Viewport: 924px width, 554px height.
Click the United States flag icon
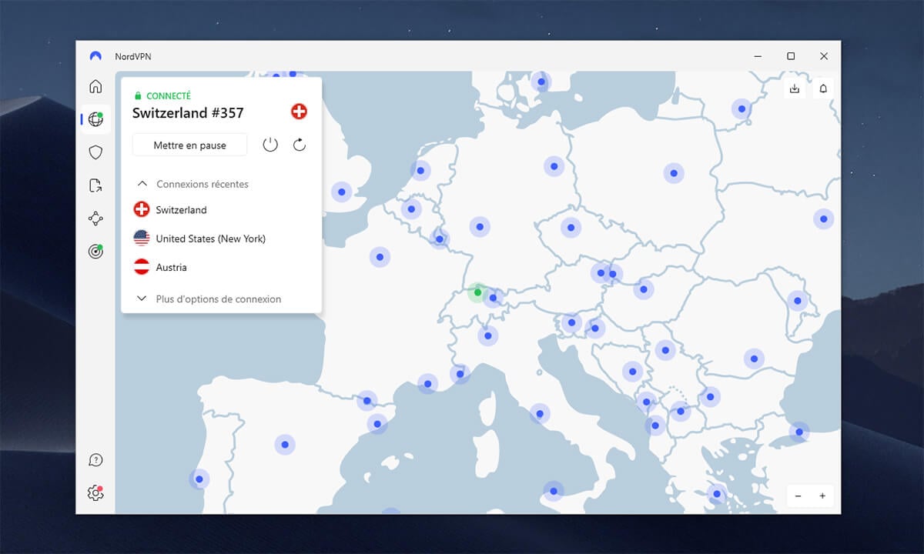click(142, 239)
